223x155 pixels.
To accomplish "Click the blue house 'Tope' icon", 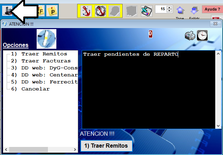I will tap(180, 12).
